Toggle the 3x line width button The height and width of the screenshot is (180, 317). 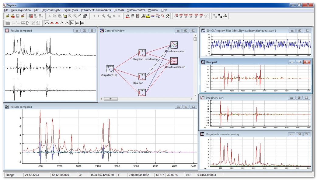click(x=82, y=23)
